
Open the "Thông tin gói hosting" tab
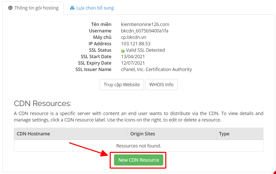(33, 8)
